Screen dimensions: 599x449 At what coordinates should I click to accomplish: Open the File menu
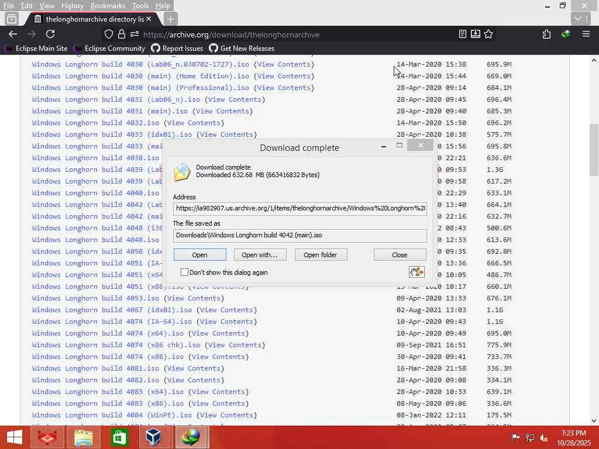[x=8, y=6]
